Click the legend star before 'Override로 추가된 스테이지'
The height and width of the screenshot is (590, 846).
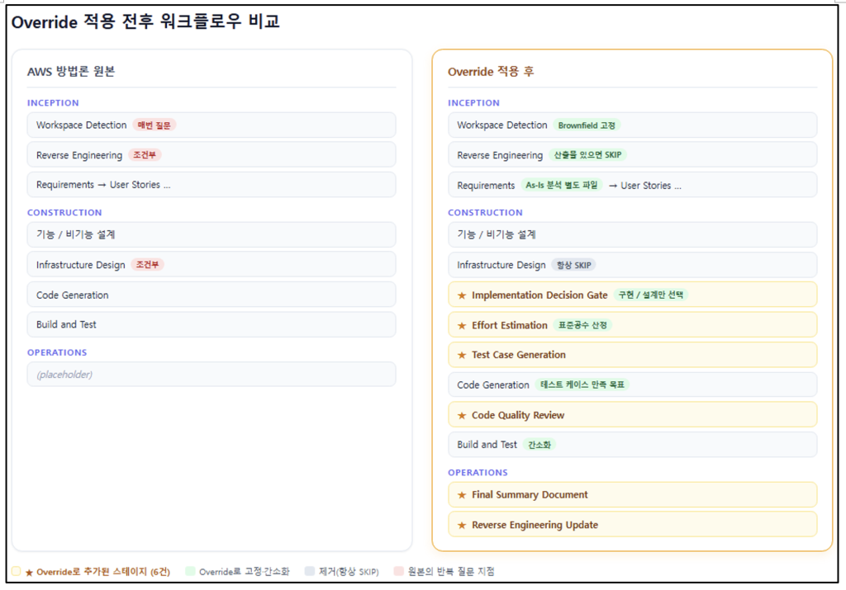[x=29, y=572]
